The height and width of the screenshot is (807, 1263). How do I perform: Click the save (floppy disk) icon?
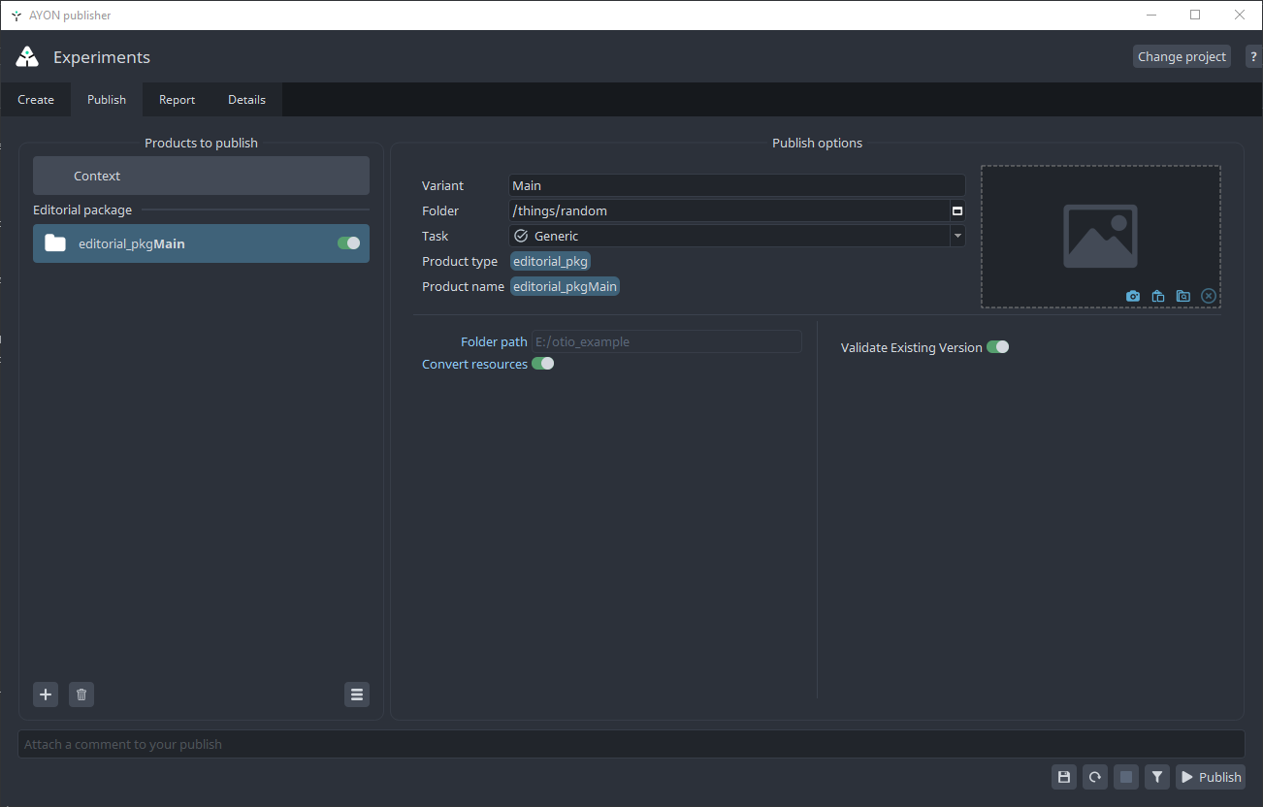click(x=1064, y=777)
